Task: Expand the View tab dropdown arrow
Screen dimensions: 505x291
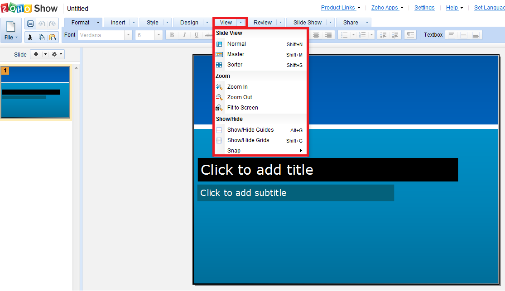Action: [x=240, y=23]
